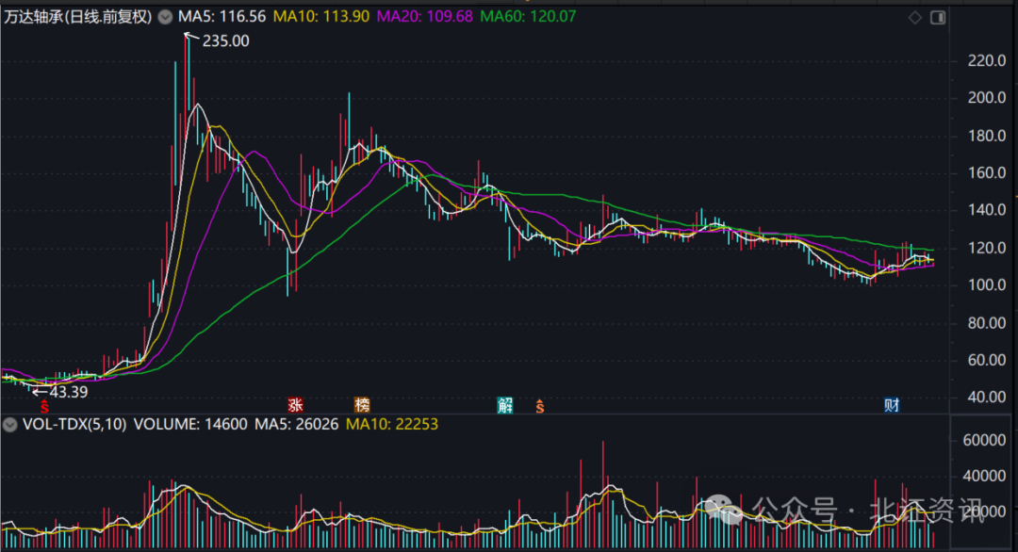
Task: Click the teal 解 event marker
Action: coord(505,405)
